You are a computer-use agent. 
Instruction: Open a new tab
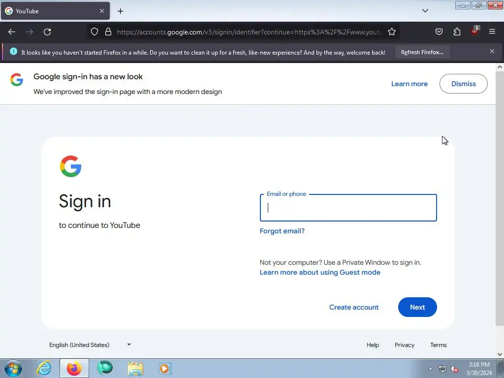(x=120, y=11)
